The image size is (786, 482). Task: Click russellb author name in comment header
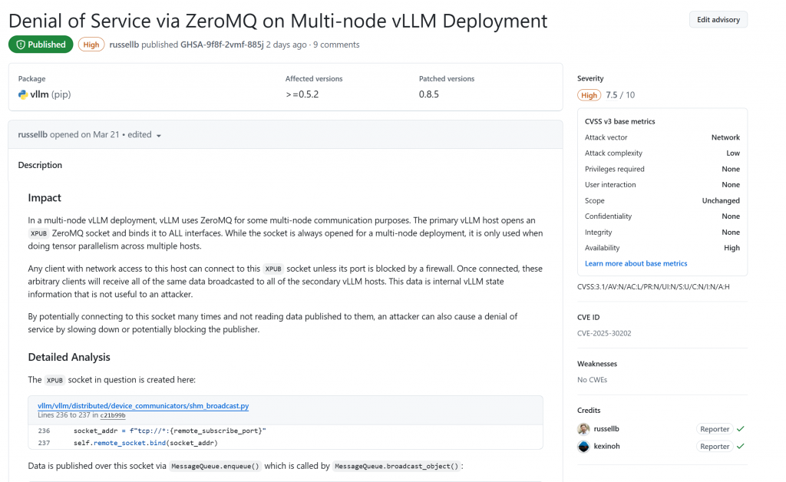[32, 135]
